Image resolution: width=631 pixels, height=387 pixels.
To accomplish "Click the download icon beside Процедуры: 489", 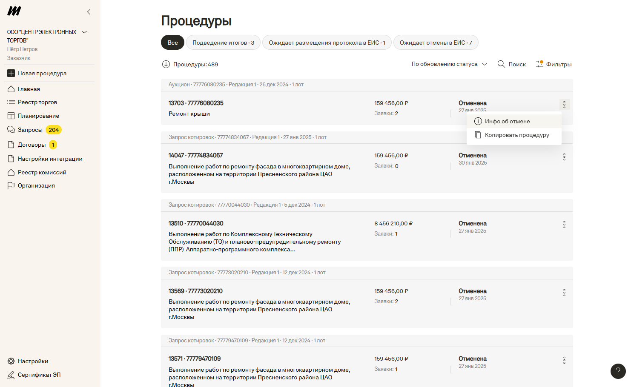I will 166,64.
